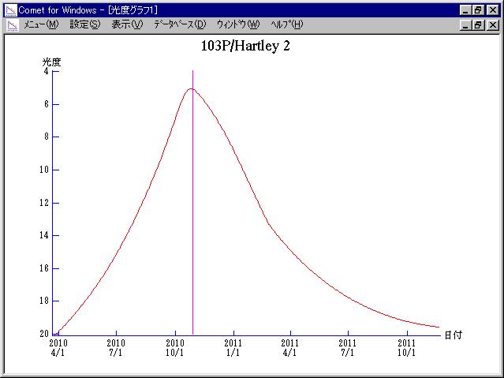Click the 2011 1/1 date label
The image size is (504, 378).
233,347
